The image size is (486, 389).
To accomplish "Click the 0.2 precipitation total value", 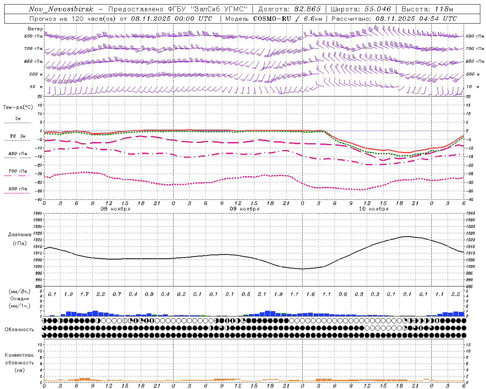I will [x=181, y=294].
